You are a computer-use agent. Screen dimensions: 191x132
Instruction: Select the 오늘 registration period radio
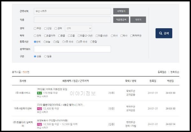click(x=45, y=42)
